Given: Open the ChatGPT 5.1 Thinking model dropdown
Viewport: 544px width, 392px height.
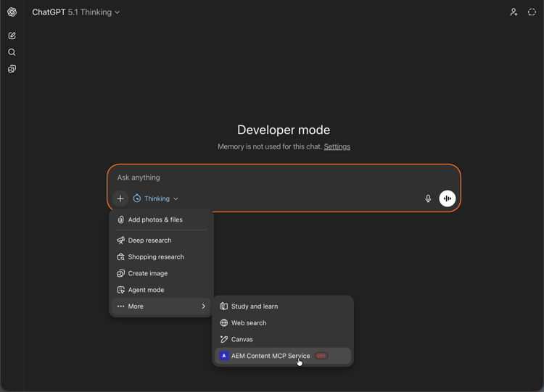Looking at the screenshot, I should tap(76, 12).
